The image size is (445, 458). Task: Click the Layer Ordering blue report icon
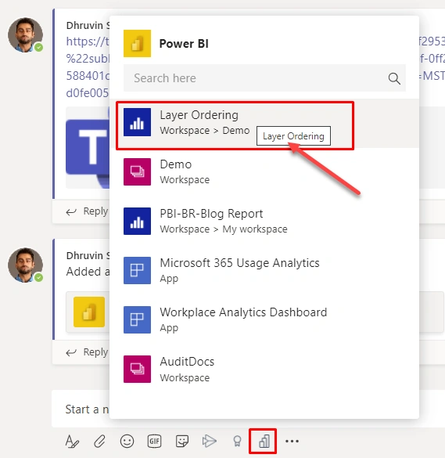137,122
